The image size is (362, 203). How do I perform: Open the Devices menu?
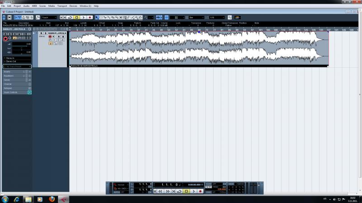click(x=73, y=6)
